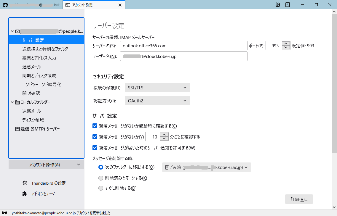Select 削除済みとマークする radio option
This screenshot has height=216, width=337.
click(101, 178)
